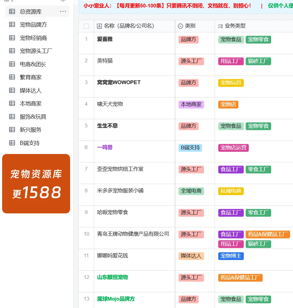Screen dimensions: 293x308
Task: Click the 品牌方 tag in 爱喜雅 row
Action: coord(188,40)
